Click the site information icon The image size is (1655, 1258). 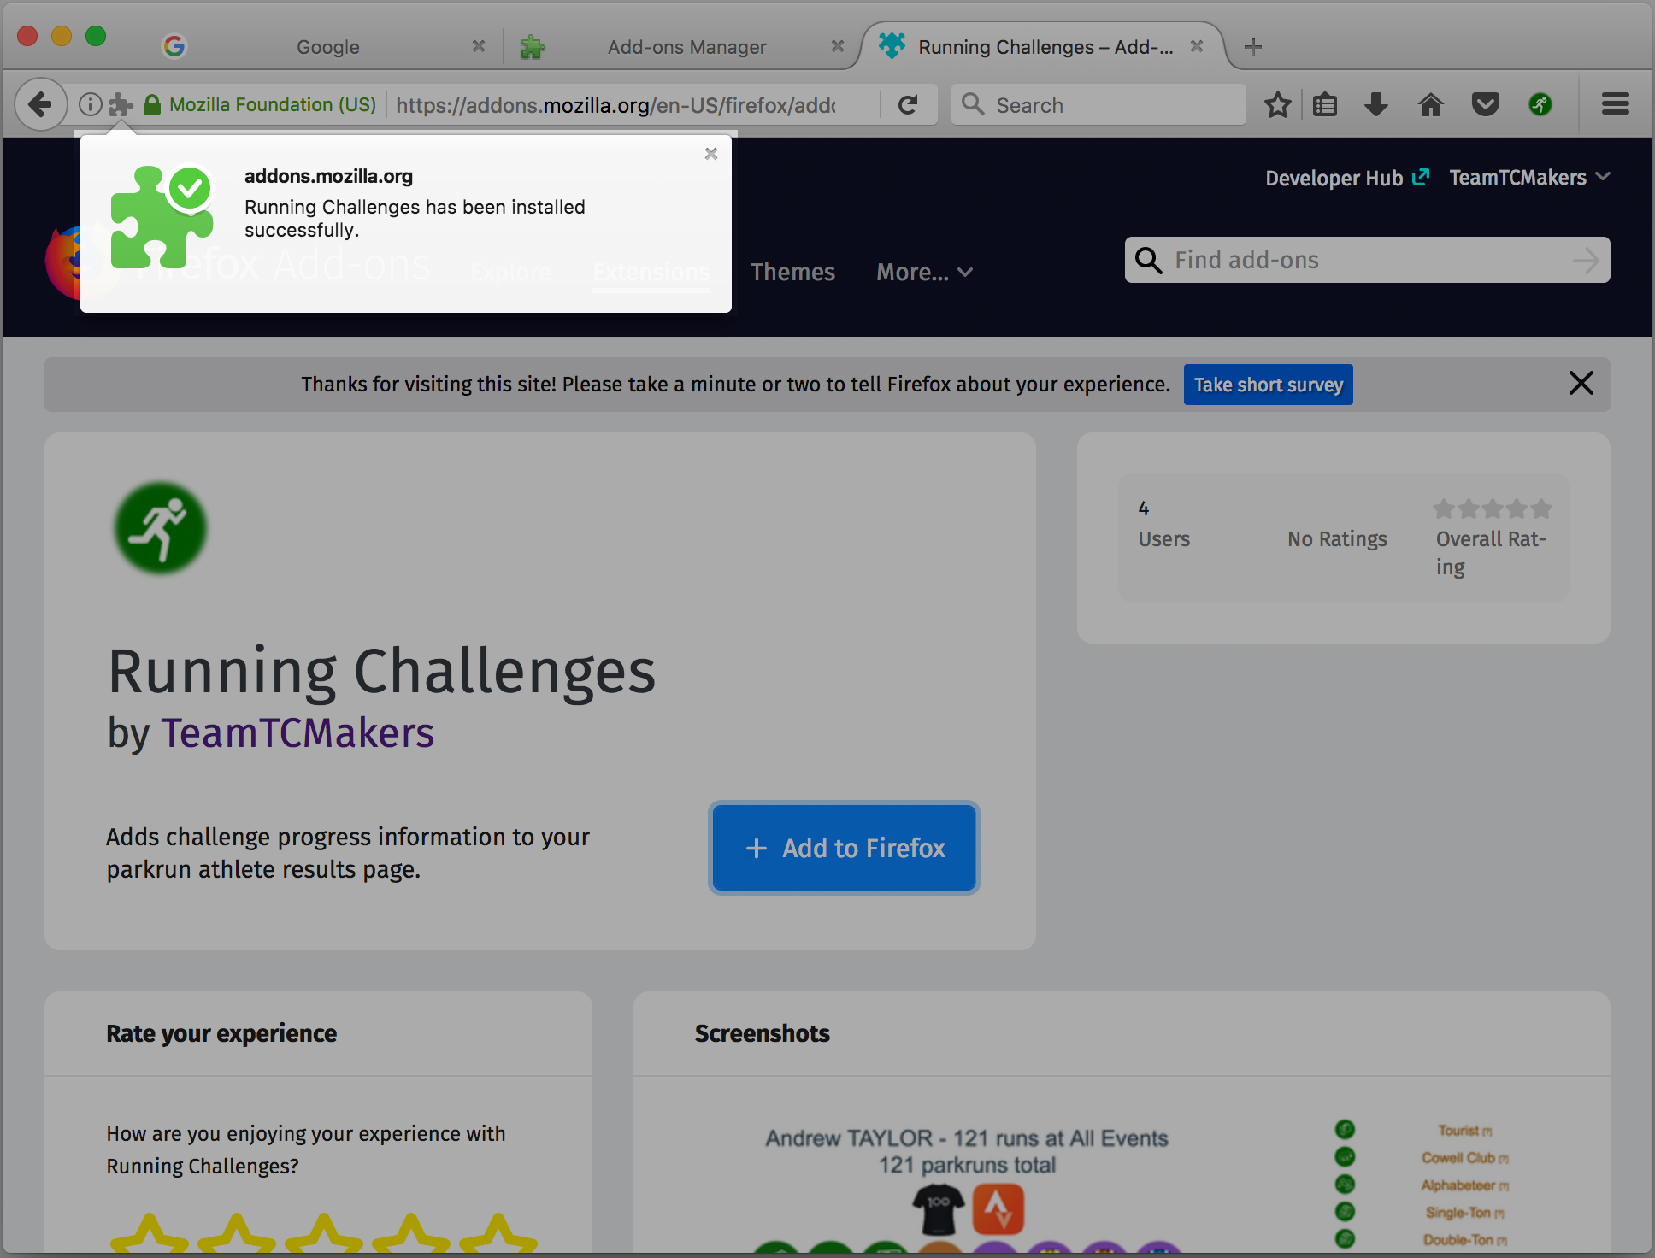90,105
